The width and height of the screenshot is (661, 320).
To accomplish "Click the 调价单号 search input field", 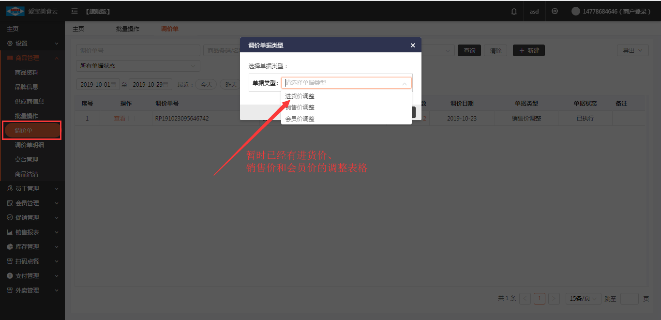I will pyautogui.click(x=138, y=51).
